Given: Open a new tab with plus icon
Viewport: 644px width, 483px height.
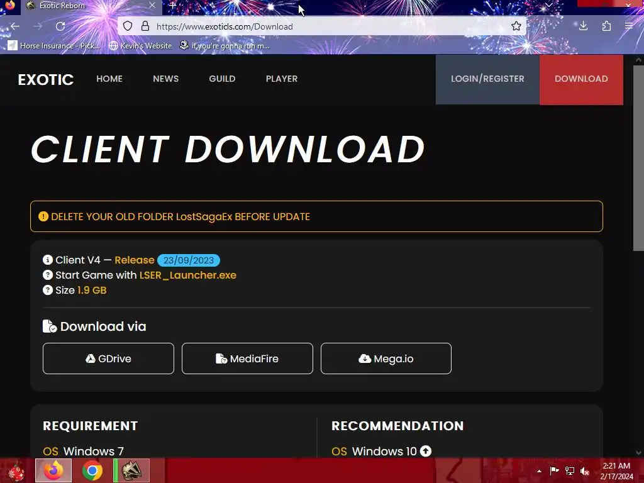Looking at the screenshot, I should tap(173, 6).
